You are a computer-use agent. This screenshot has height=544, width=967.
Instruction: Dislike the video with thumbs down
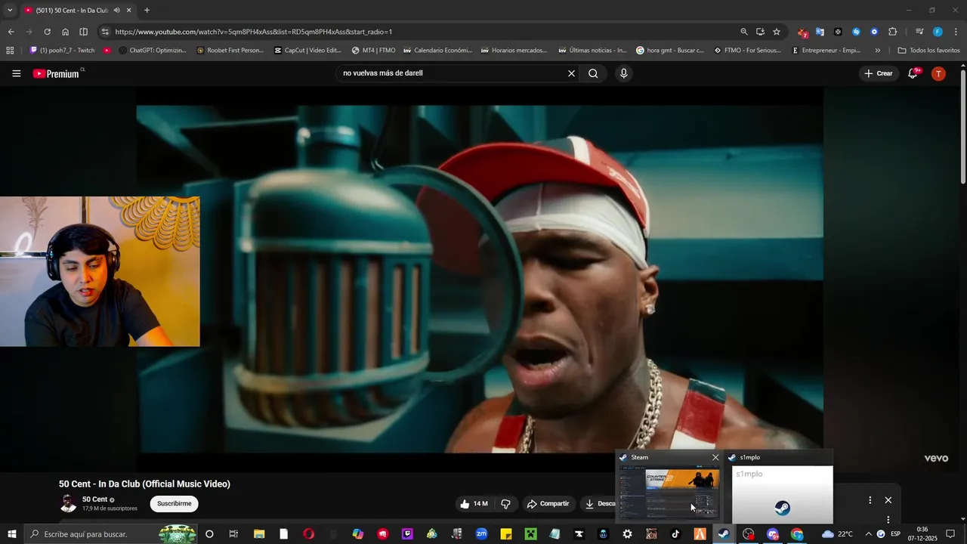tap(506, 504)
